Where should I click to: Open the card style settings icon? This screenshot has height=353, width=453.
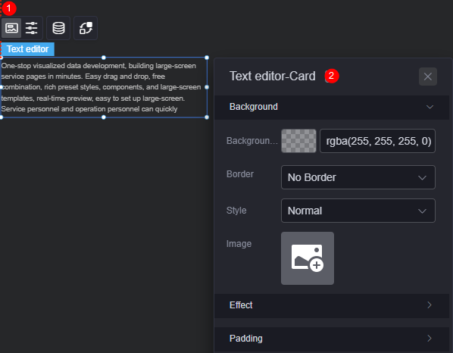click(11, 28)
